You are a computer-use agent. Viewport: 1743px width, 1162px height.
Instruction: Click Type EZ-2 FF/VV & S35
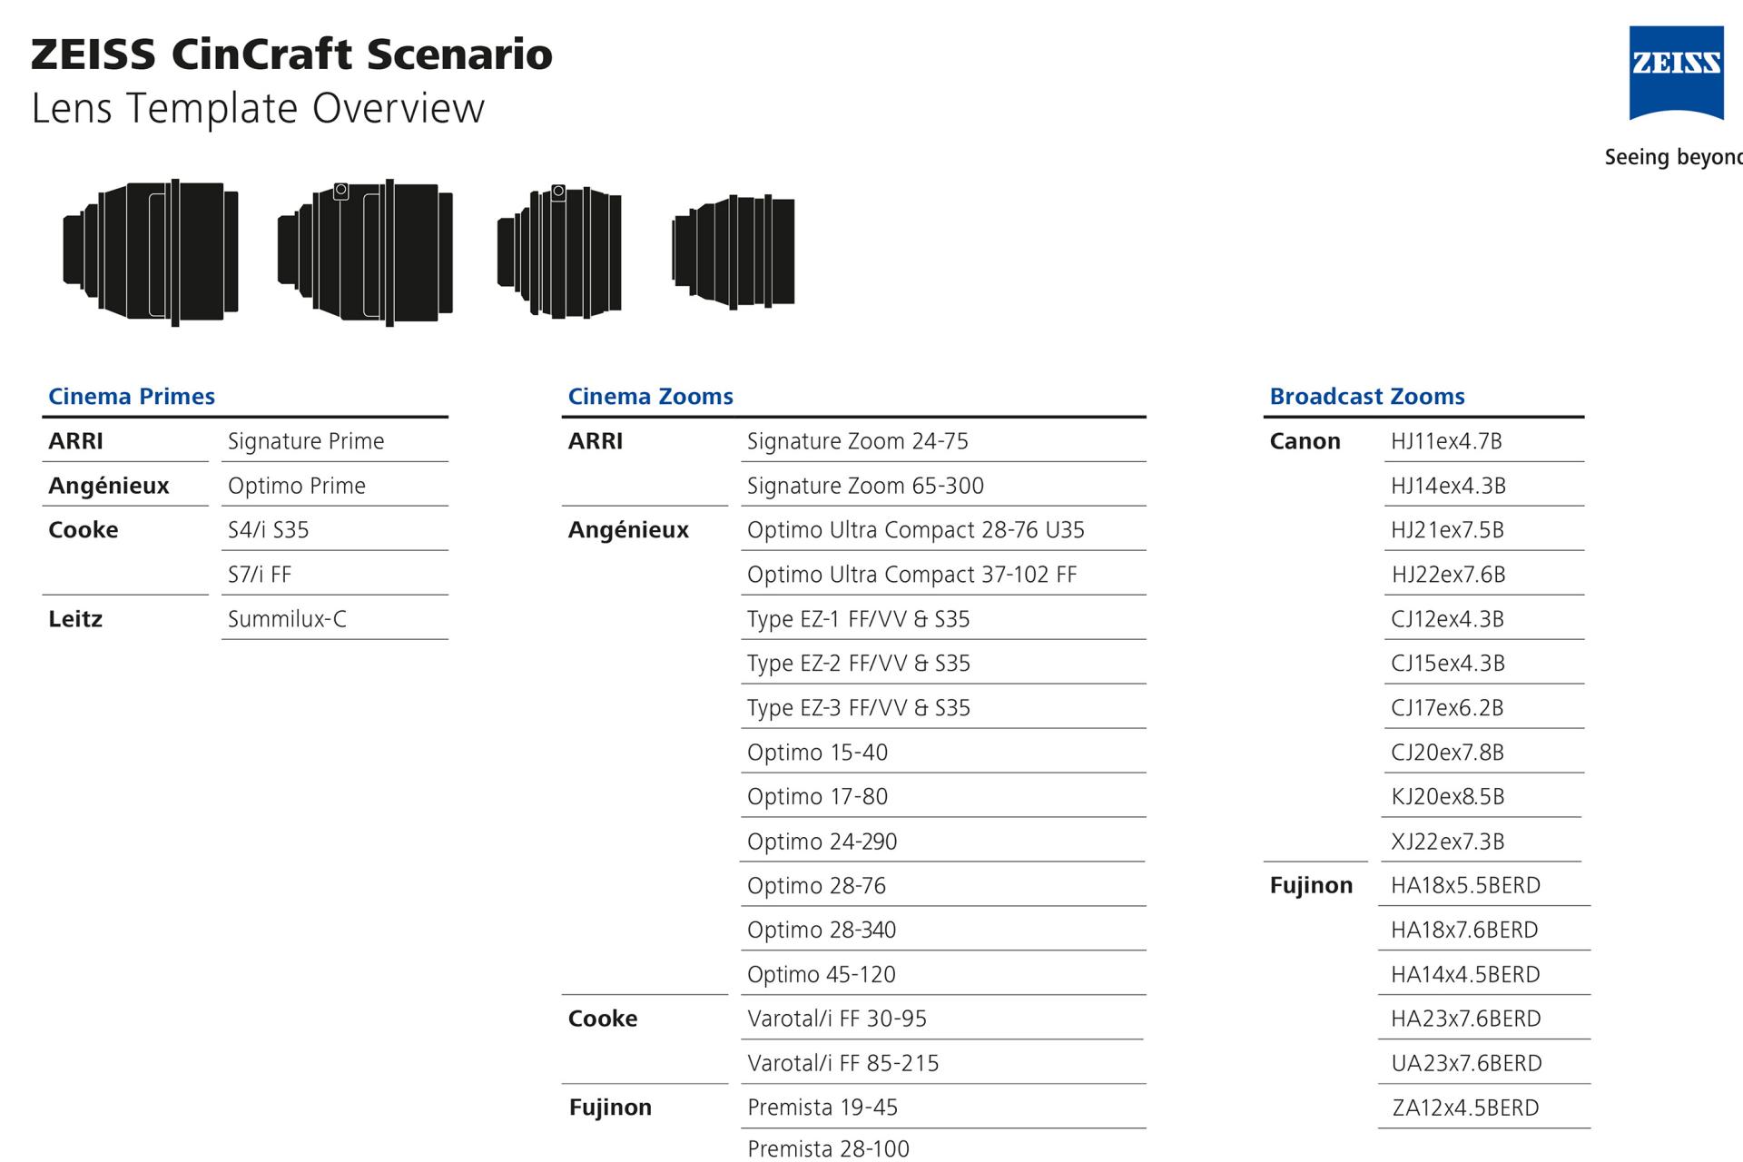[x=858, y=665]
